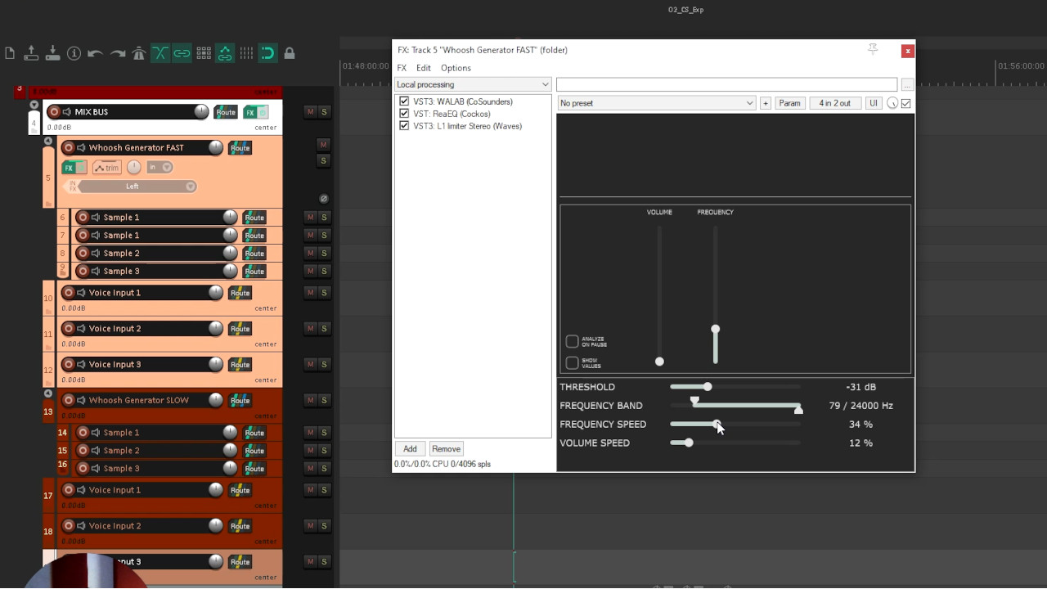Click the plus preset button
The height and width of the screenshot is (589, 1047).
tap(766, 103)
